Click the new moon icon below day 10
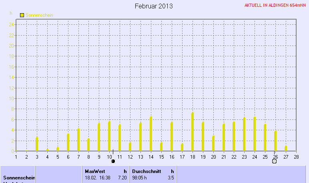The height and width of the screenshot is (183, 309). click(113, 161)
